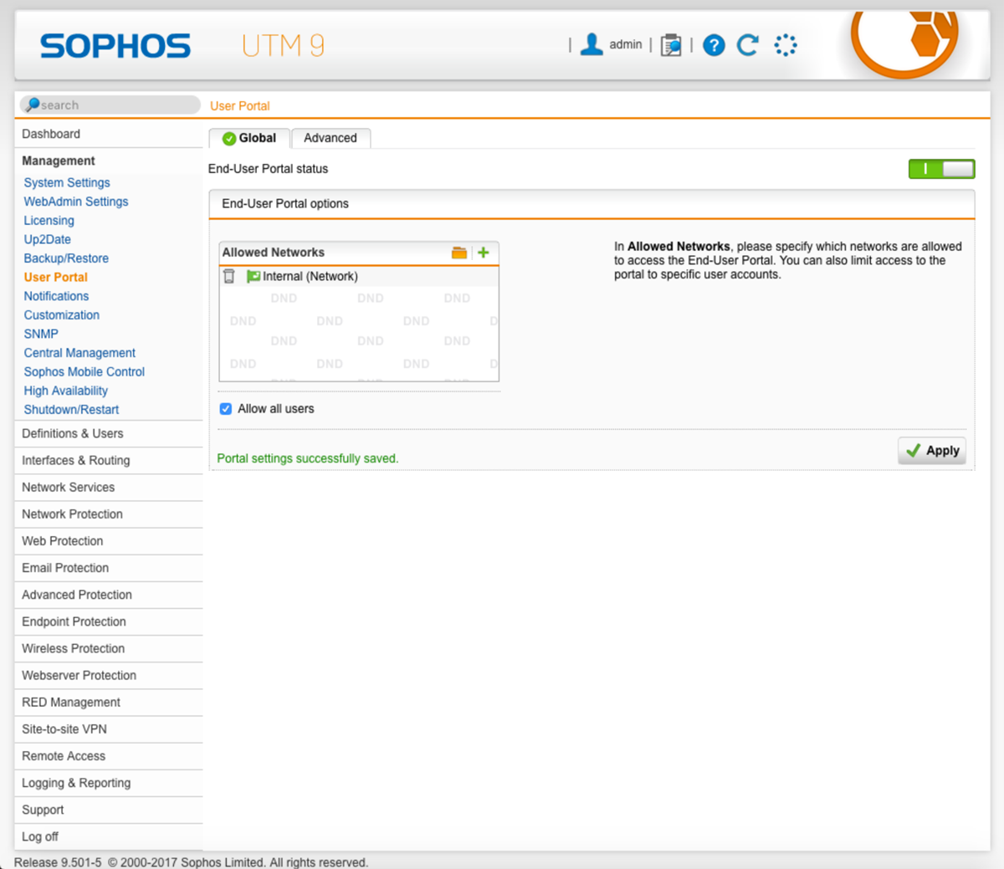Go to the Dashboard menu item
This screenshot has height=869, width=1004.
pyautogui.click(x=109, y=134)
